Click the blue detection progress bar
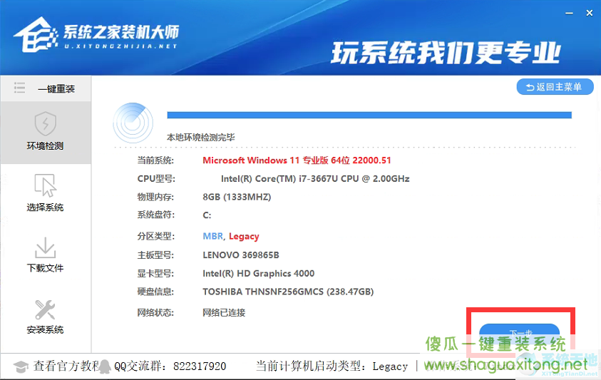The height and width of the screenshot is (380, 601). [x=369, y=115]
